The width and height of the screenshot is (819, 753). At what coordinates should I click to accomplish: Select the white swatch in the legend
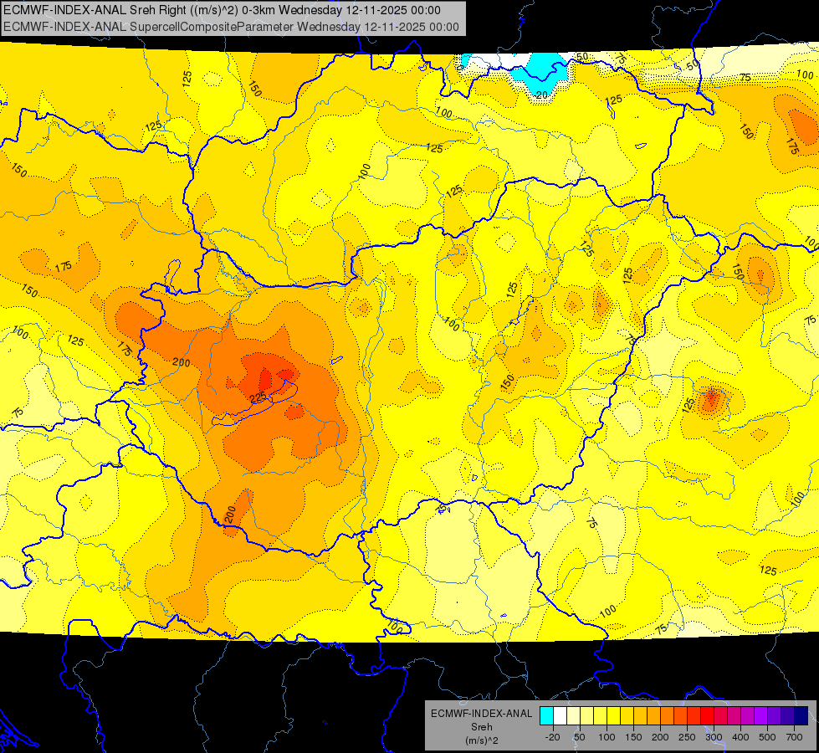point(560,716)
